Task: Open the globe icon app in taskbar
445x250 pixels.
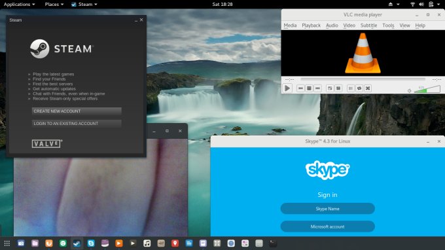Action: pyautogui.click(x=231, y=243)
